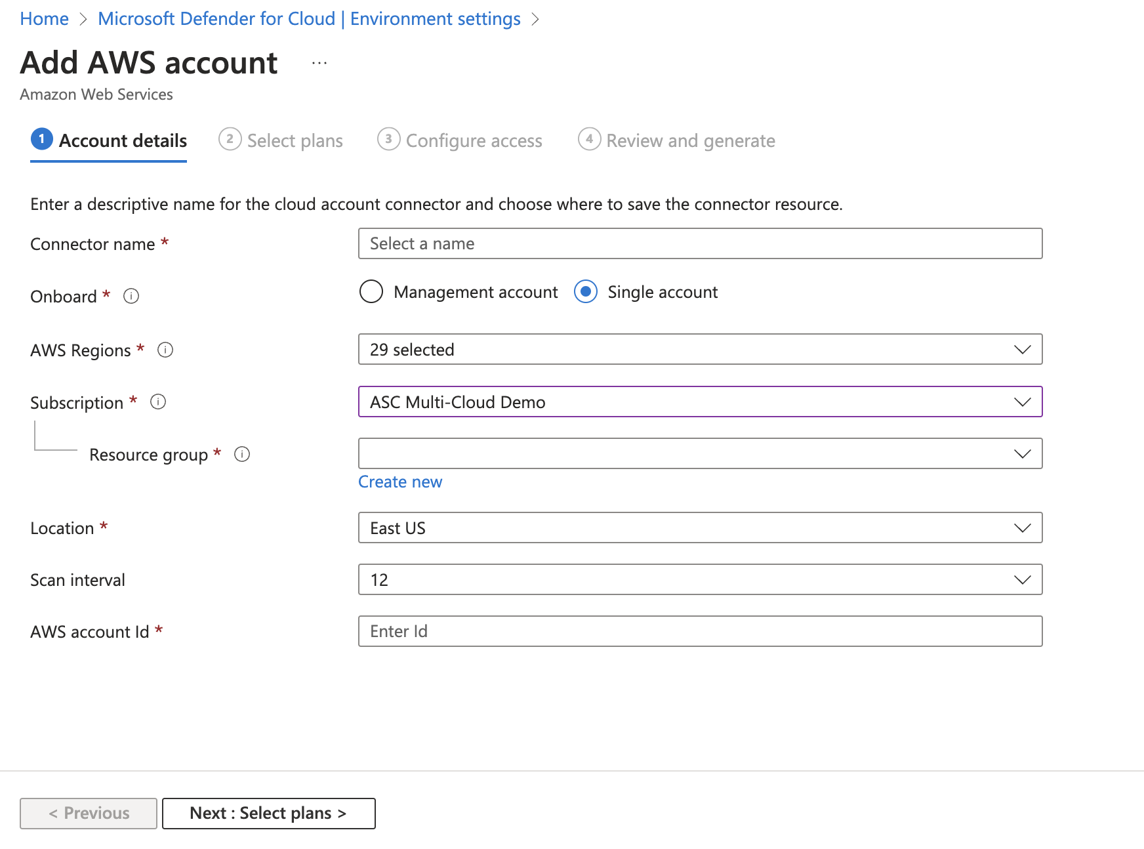Click the Resource group info icon
The width and height of the screenshot is (1144, 849).
pyautogui.click(x=242, y=454)
